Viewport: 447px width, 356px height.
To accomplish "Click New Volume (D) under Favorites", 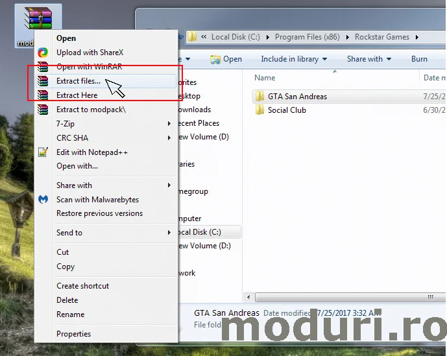I will pos(204,137).
